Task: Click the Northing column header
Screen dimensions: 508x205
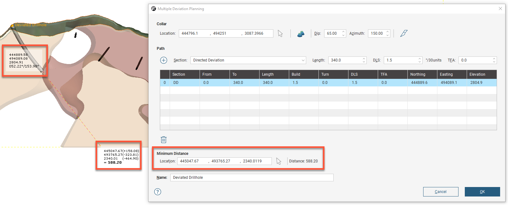Action: coord(417,74)
